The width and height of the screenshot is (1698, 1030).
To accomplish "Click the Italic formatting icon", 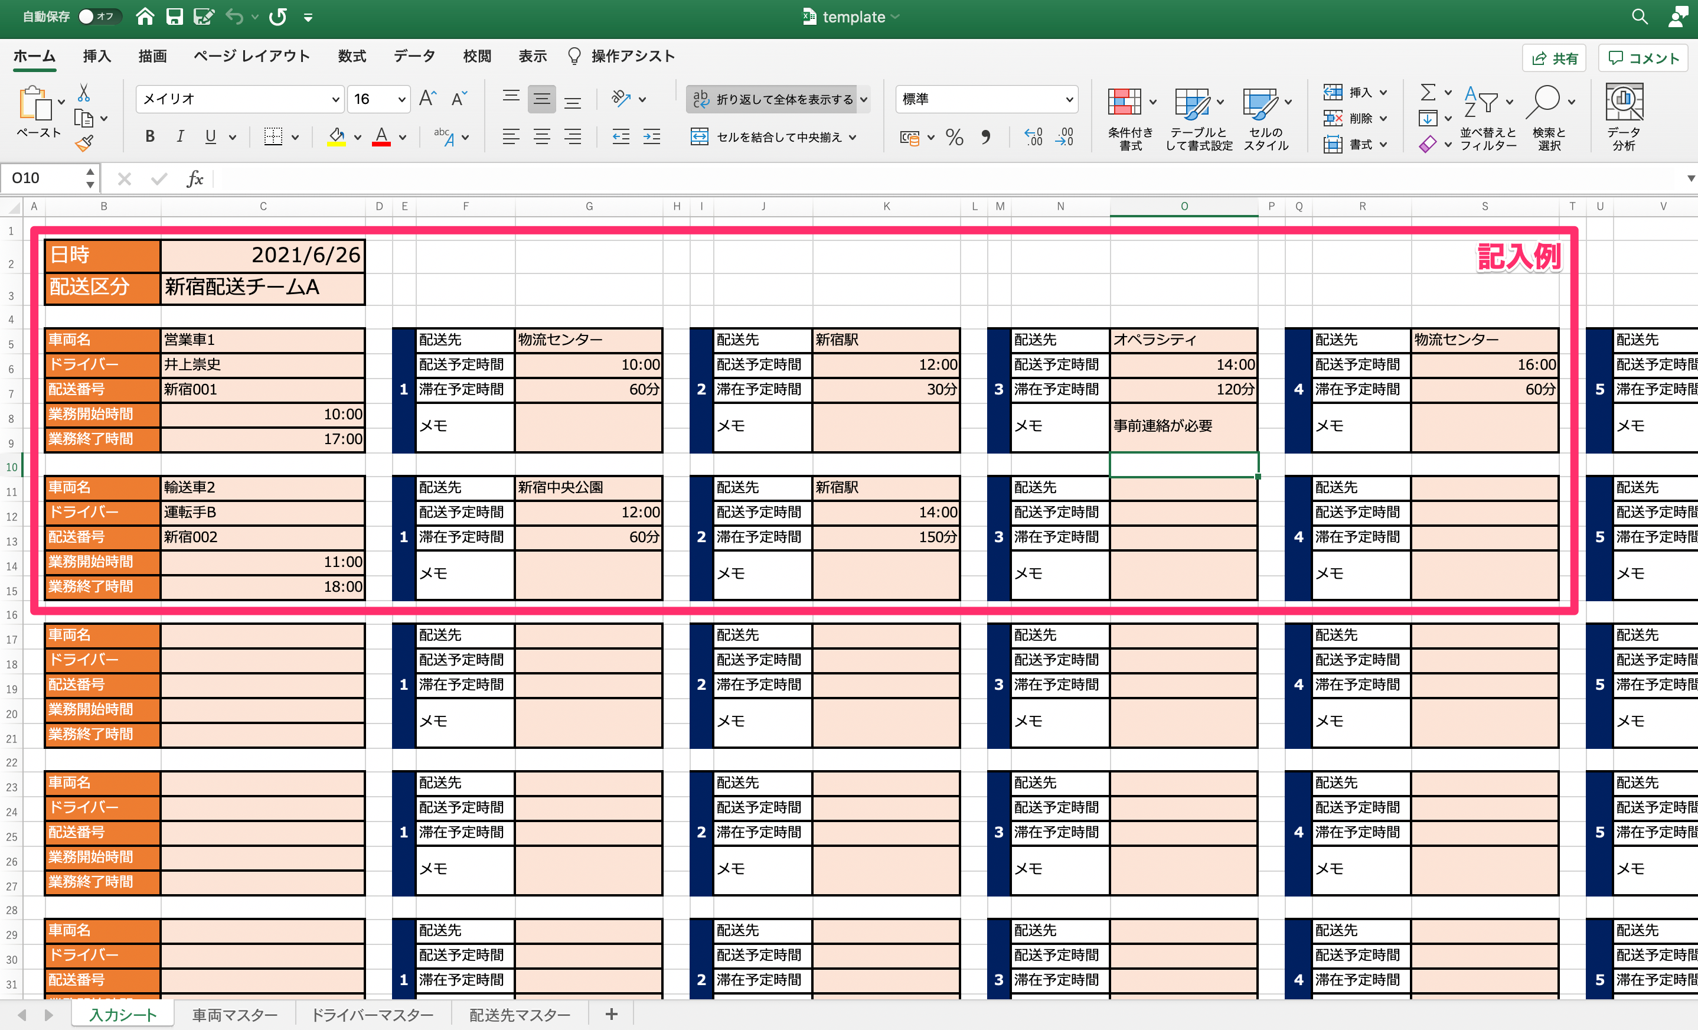I will pos(180,136).
